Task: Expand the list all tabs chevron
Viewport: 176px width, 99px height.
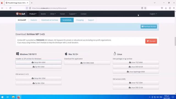Action: [155, 3]
